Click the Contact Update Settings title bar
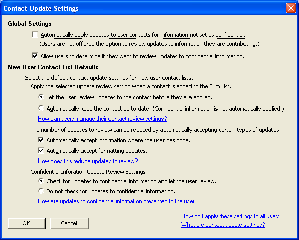Screen dimensions: 299x240 click(143, 8)
